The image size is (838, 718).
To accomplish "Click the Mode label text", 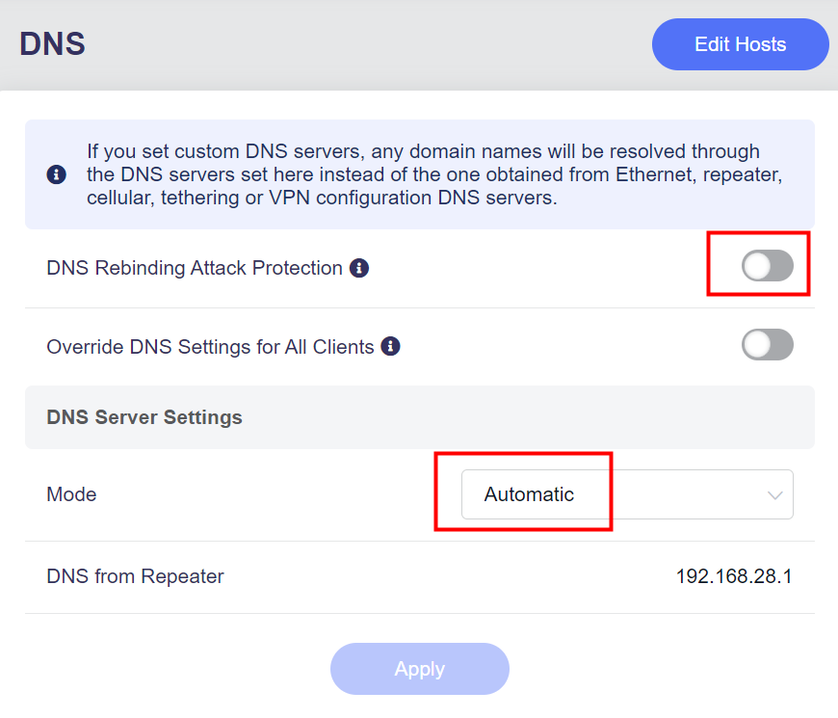I will coord(71,494).
